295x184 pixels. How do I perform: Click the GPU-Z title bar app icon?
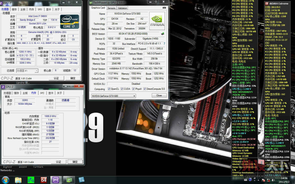tap(91, 3)
